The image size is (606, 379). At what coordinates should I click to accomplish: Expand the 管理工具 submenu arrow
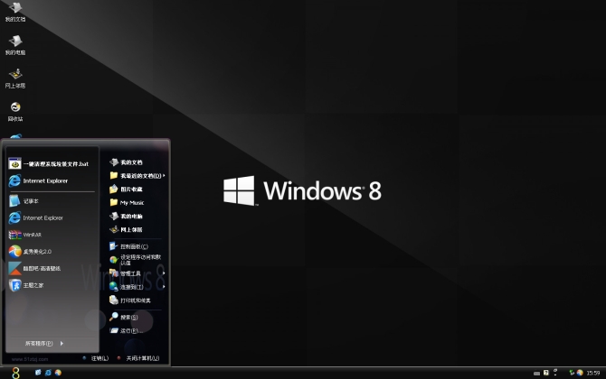point(164,273)
